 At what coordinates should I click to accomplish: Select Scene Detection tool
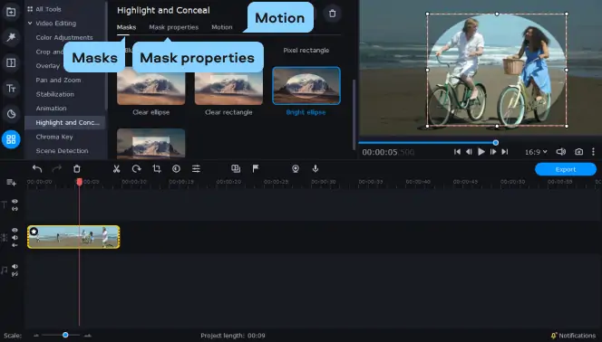pyautogui.click(x=62, y=151)
